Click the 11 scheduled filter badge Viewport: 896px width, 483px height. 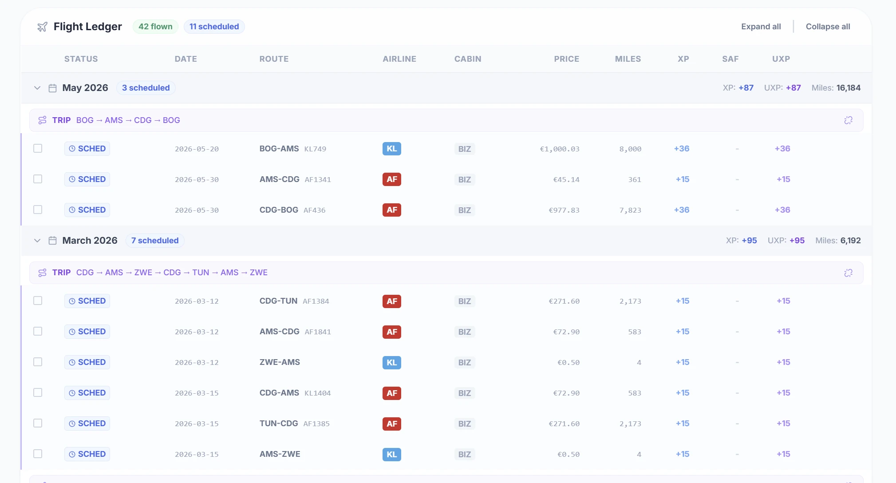point(214,26)
